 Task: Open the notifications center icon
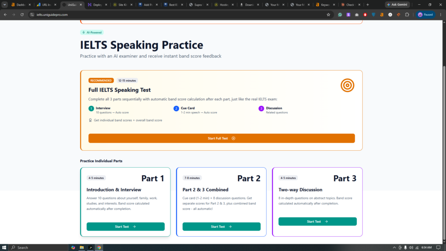(x=438, y=248)
